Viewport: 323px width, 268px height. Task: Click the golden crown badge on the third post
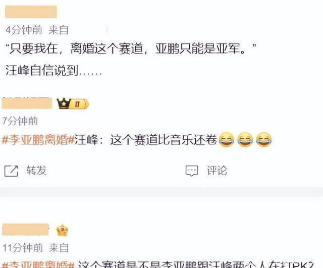click(62, 231)
